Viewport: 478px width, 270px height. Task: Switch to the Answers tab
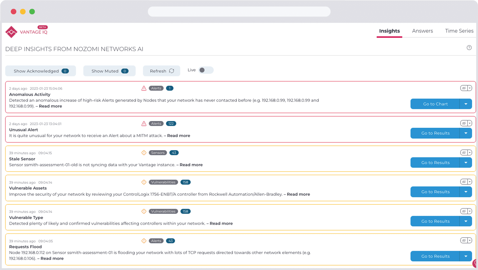[422, 31]
